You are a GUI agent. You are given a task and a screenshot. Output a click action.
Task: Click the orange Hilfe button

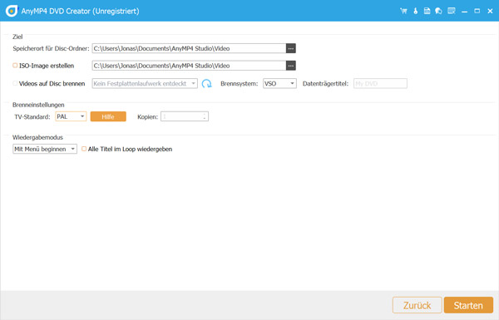(x=108, y=116)
